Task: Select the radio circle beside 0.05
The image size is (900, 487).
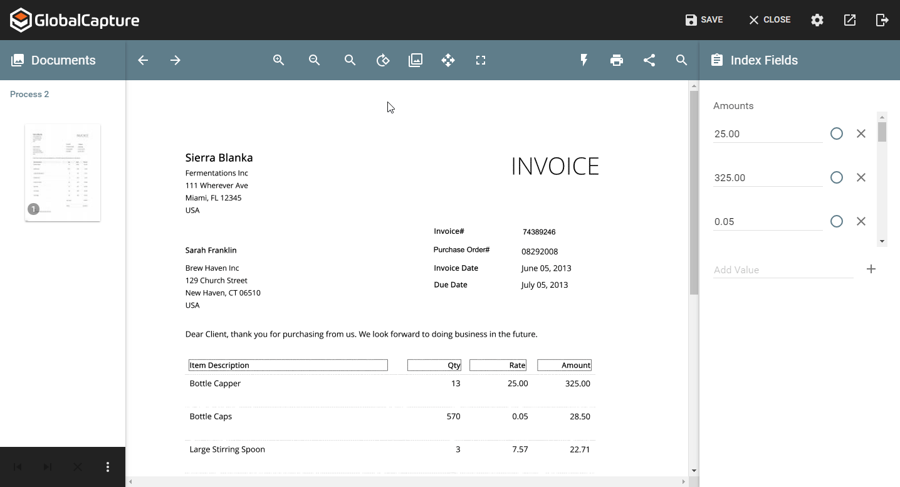Action: click(837, 221)
